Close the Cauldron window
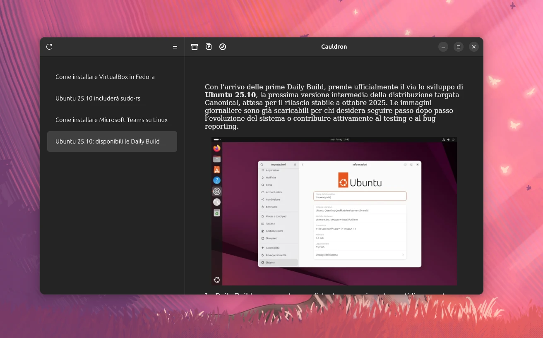The width and height of the screenshot is (543, 338). point(474,47)
